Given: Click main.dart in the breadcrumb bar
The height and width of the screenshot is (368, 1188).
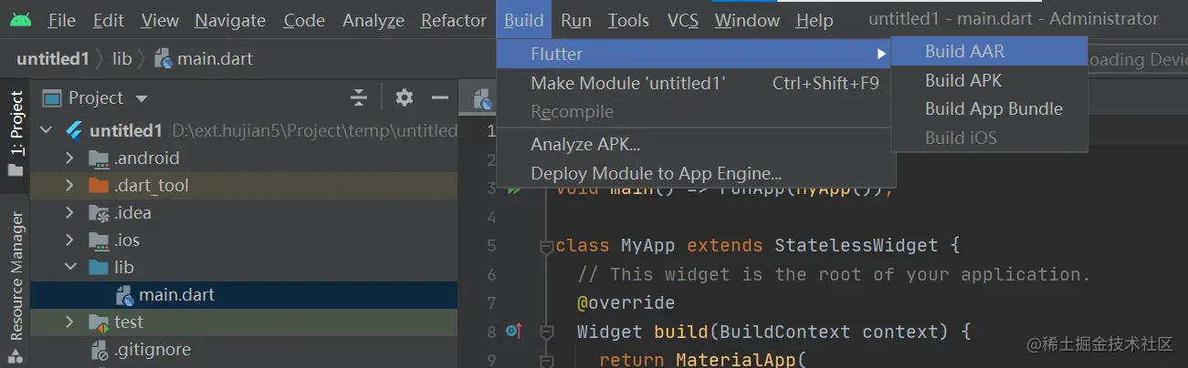Looking at the screenshot, I should click(216, 59).
